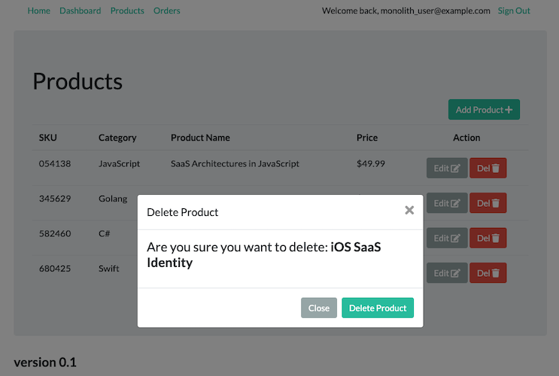Open the Products navigation link
The image size is (559, 376).
127,11
